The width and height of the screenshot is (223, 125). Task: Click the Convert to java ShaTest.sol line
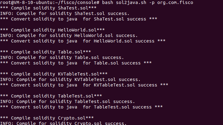[79, 19]
